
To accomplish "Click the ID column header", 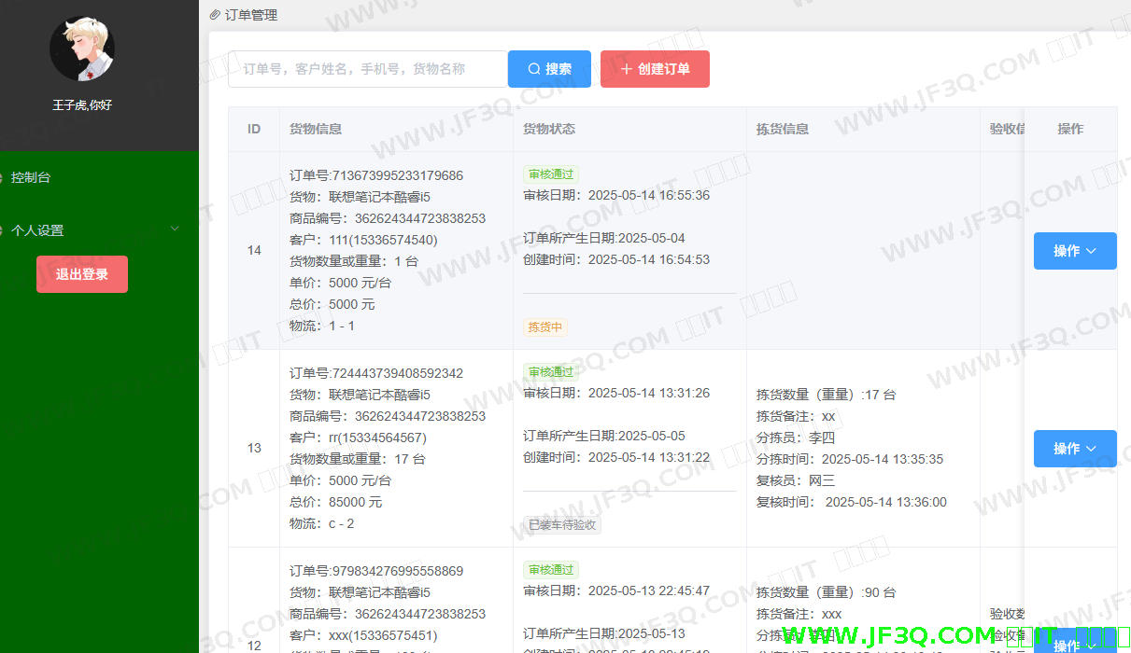I will (254, 129).
